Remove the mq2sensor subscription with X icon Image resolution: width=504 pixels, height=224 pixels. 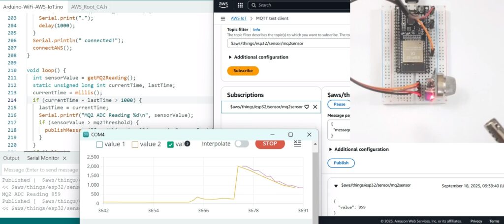(x=315, y=107)
